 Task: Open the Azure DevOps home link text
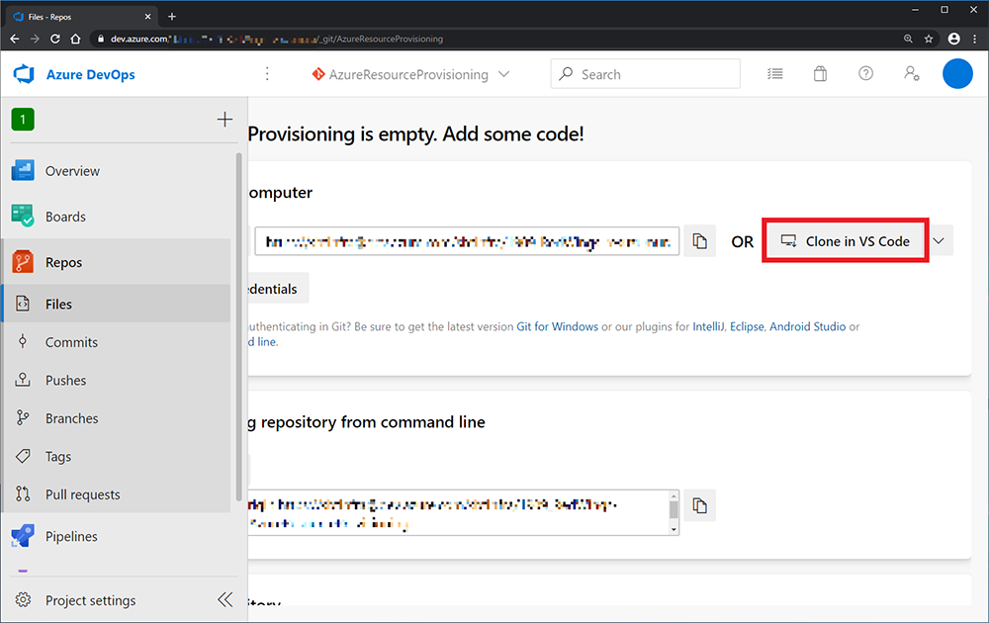(x=90, y=74)
